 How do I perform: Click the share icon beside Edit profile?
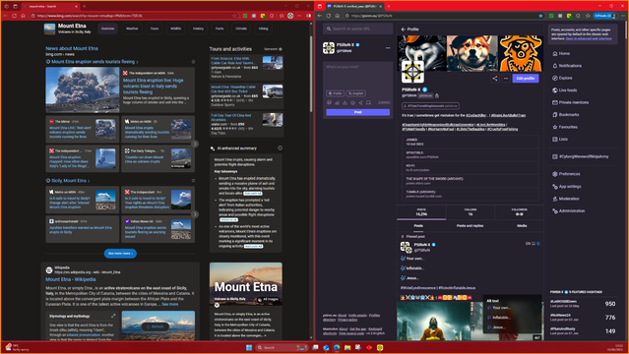(x=495, y=79)
